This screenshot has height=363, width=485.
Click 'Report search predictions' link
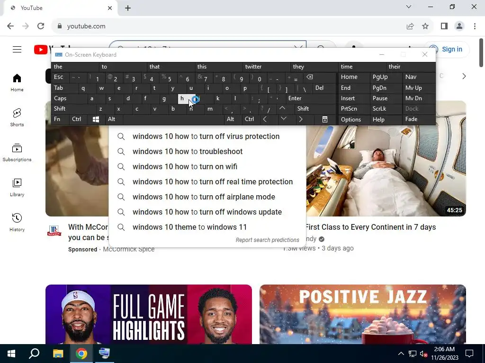(x=267, y=240)
